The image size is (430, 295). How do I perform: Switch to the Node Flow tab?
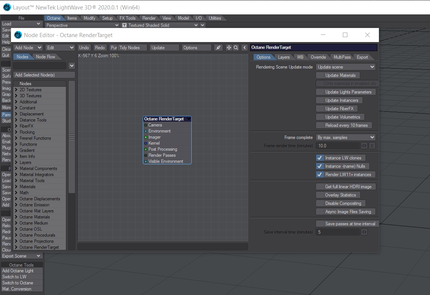click(45, 57)
